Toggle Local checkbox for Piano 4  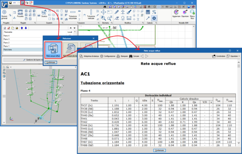[x=70, y=35]
